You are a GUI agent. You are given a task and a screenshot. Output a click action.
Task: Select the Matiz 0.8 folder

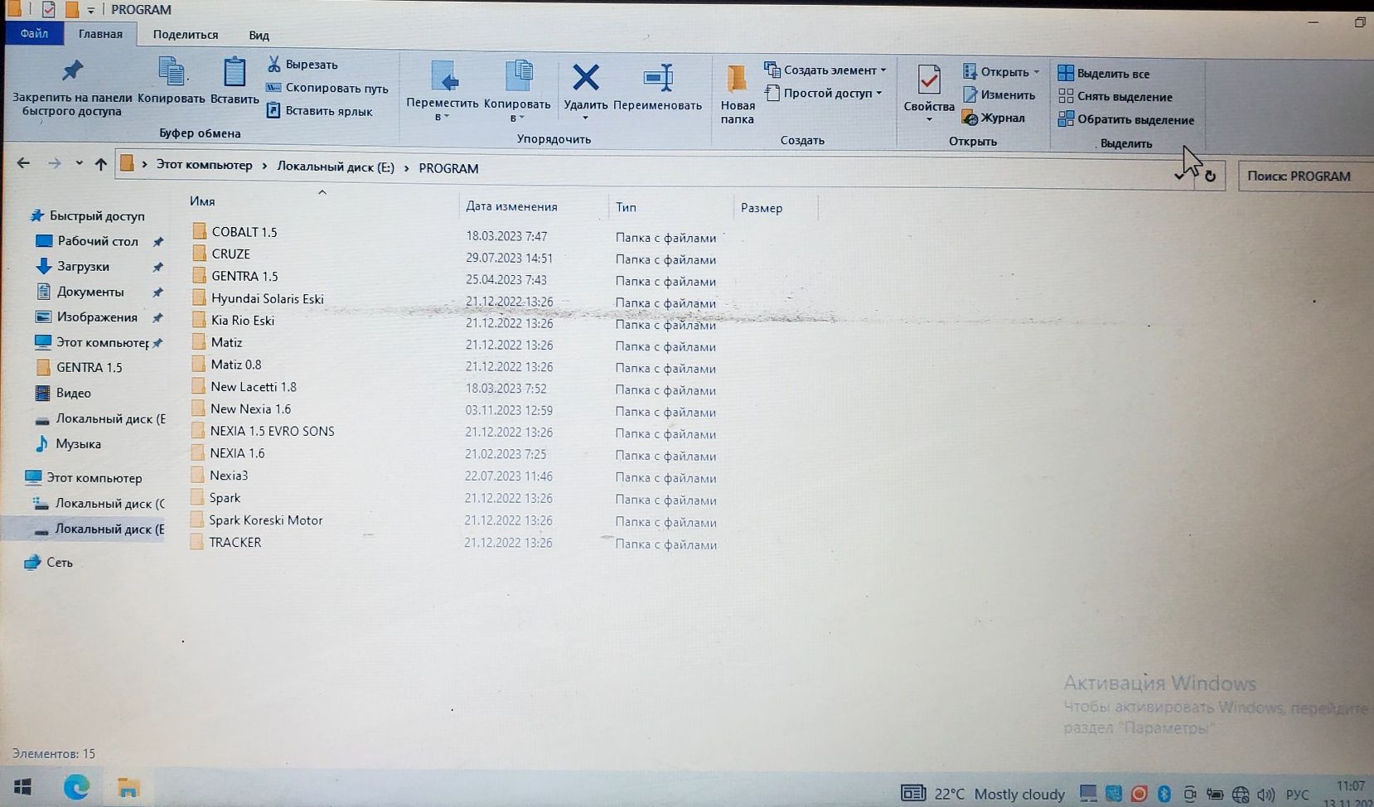click(x=226, y=364)
